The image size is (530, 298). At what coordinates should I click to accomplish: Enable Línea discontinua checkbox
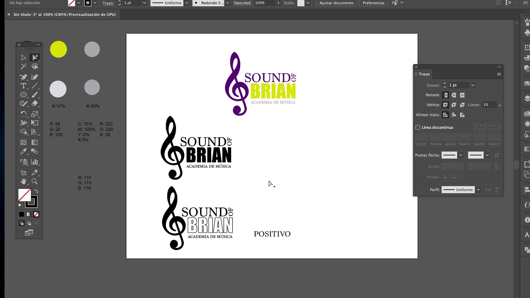pyautogui.click(x=418, y=127)
